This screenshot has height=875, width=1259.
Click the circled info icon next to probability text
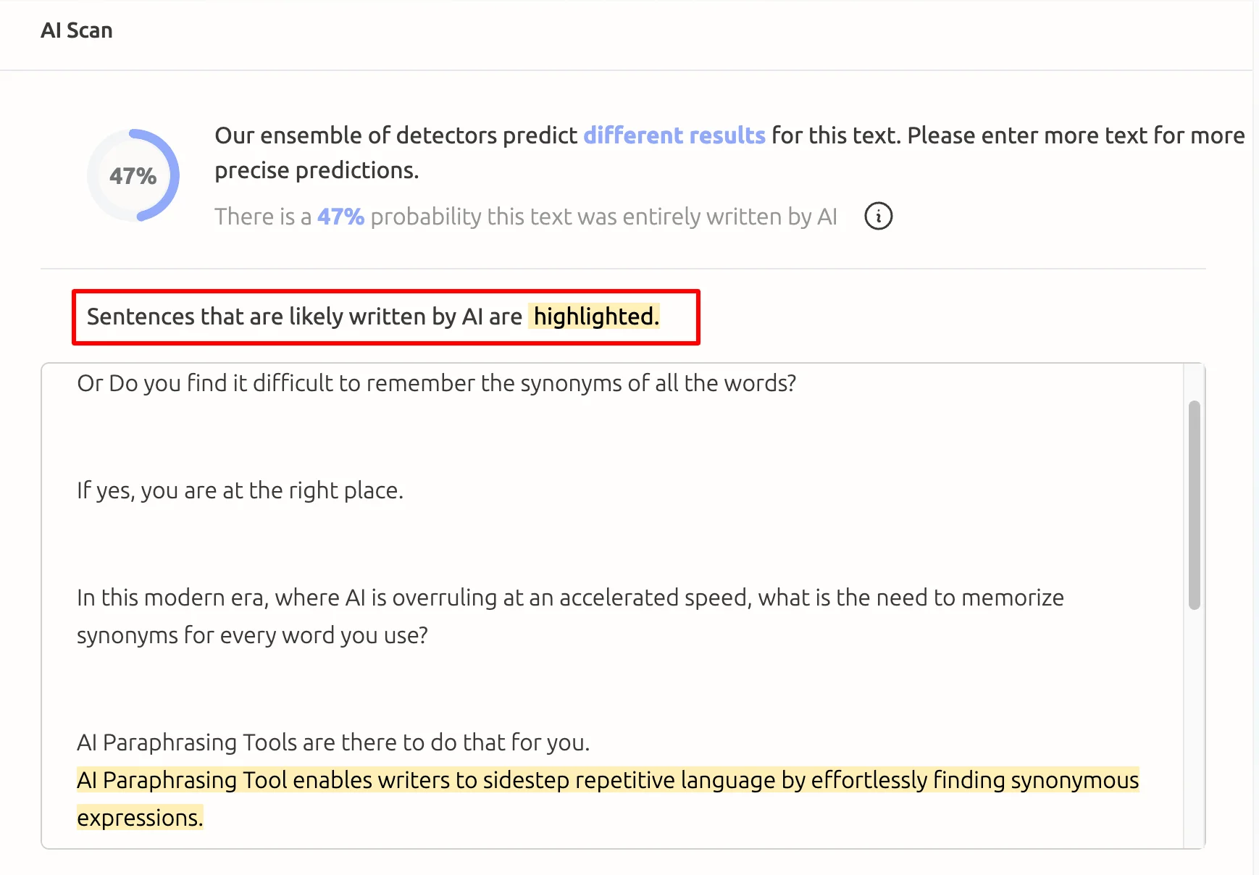click(877, 215)
